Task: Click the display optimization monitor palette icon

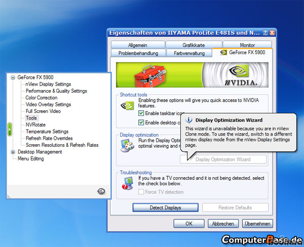Action: pyautogui.click(x=127, y=146)
